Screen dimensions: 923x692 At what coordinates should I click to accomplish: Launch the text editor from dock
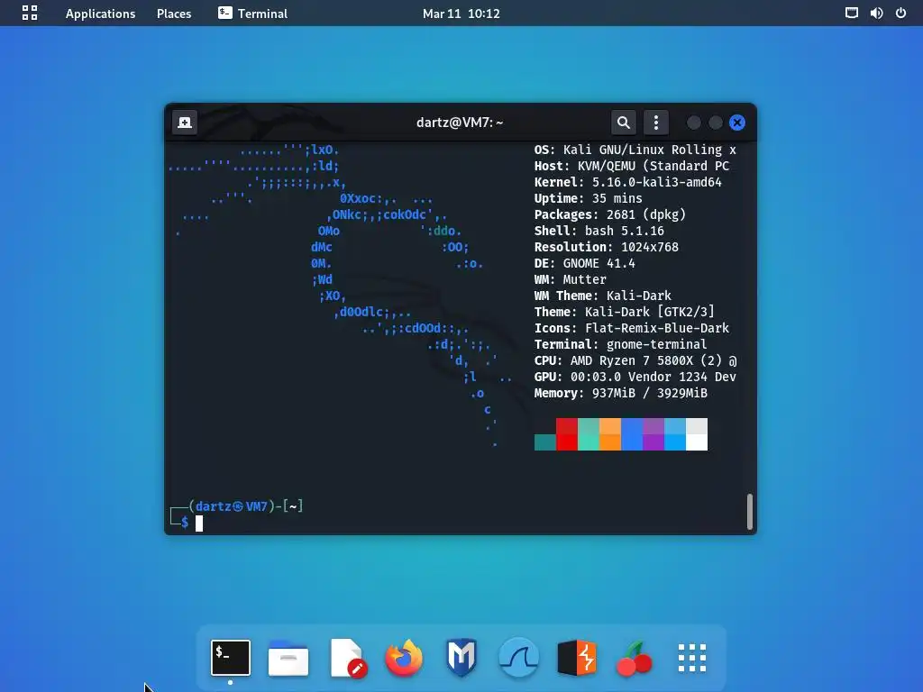pyautogui.click(x=347, y=657)
